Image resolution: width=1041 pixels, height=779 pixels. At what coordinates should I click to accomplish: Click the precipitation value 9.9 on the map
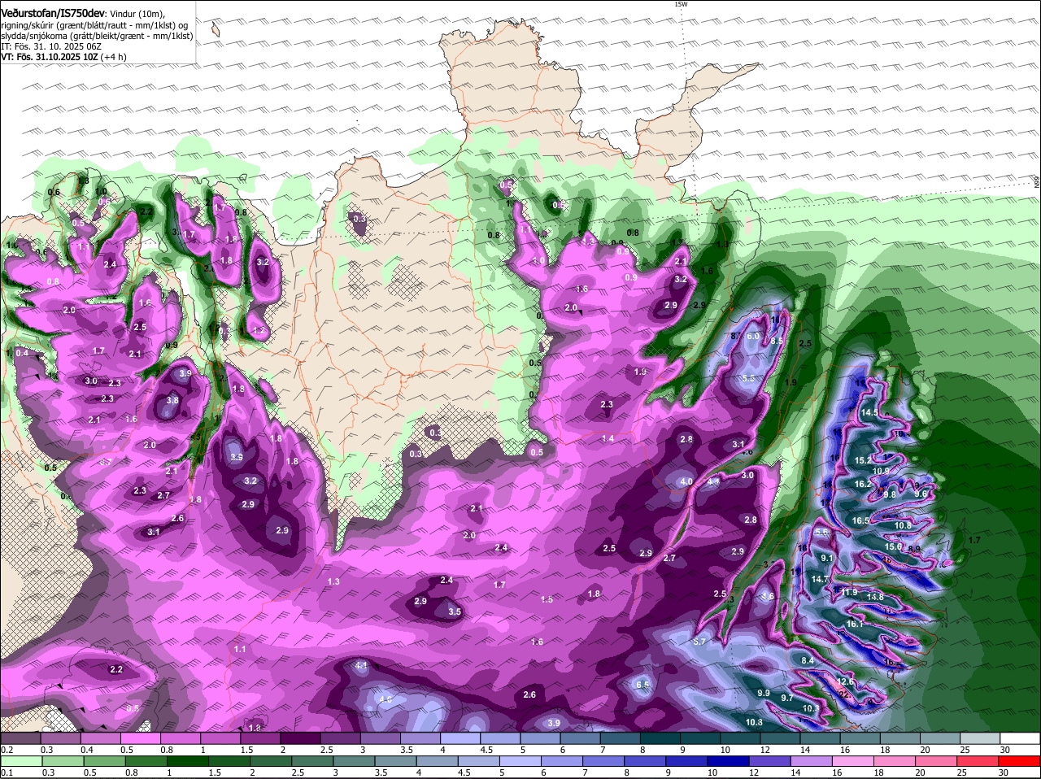764,693
